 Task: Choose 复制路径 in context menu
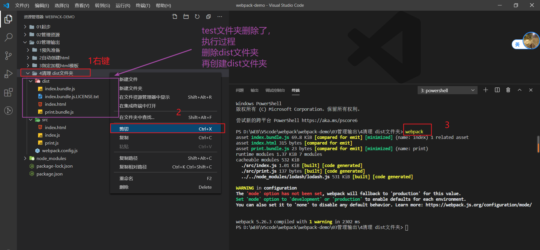(x=165, y=158)
